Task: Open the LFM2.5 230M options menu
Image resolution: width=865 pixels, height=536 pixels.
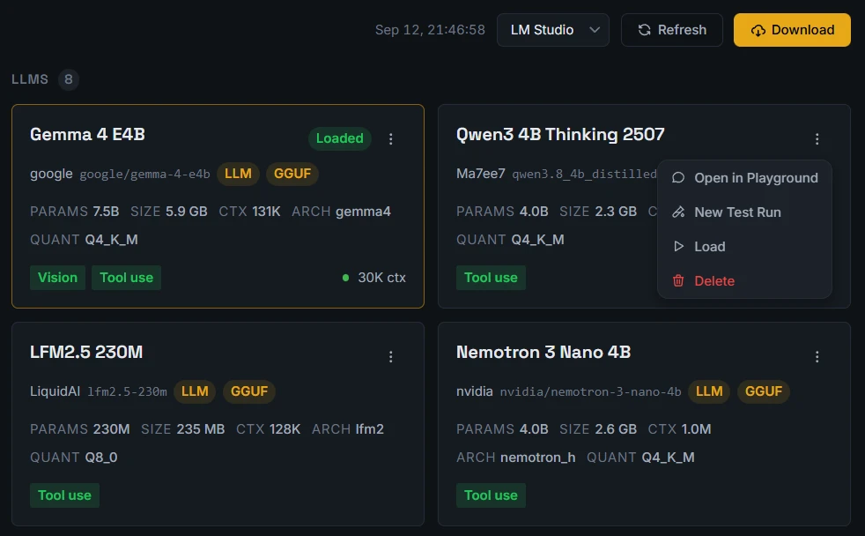Action: point(390,356)
